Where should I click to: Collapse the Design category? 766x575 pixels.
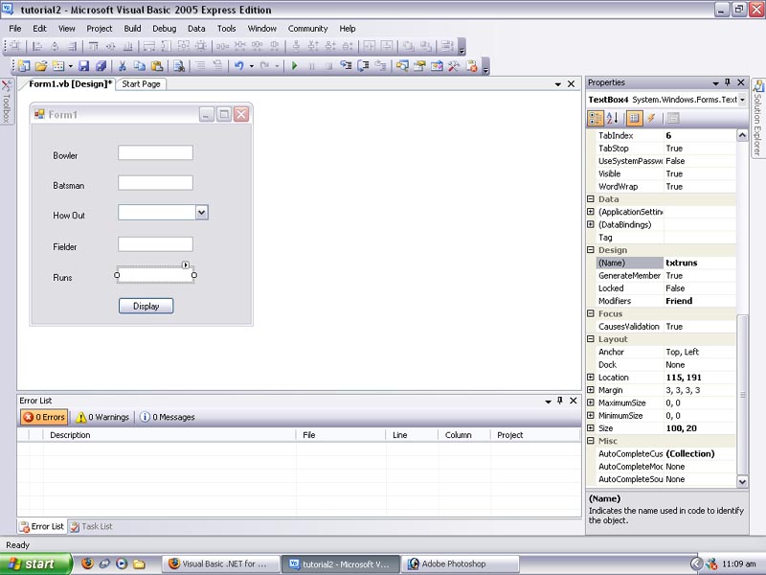[x=591, y=250]
